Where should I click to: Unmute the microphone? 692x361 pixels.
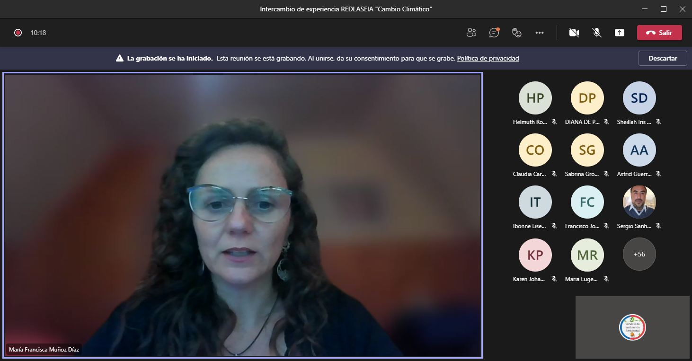(x=597, y=33)
